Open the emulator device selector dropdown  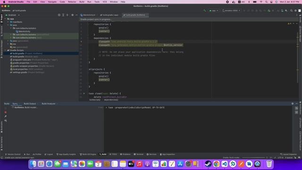[231, 10]
